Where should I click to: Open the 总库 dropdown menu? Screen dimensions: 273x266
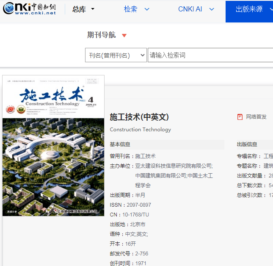pyautogui.click(x=83, y=9)
